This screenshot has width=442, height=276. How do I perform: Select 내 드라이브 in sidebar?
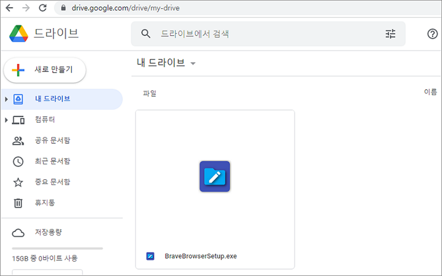[x=62, y=99]
